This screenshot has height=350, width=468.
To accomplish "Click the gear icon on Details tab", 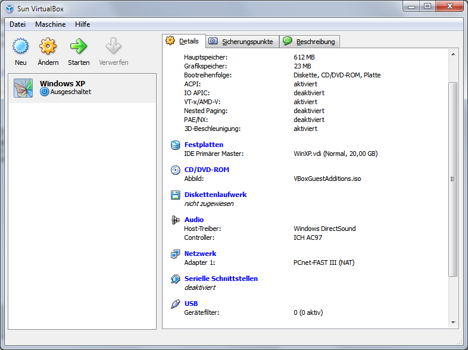I will (x=170, y=40).
